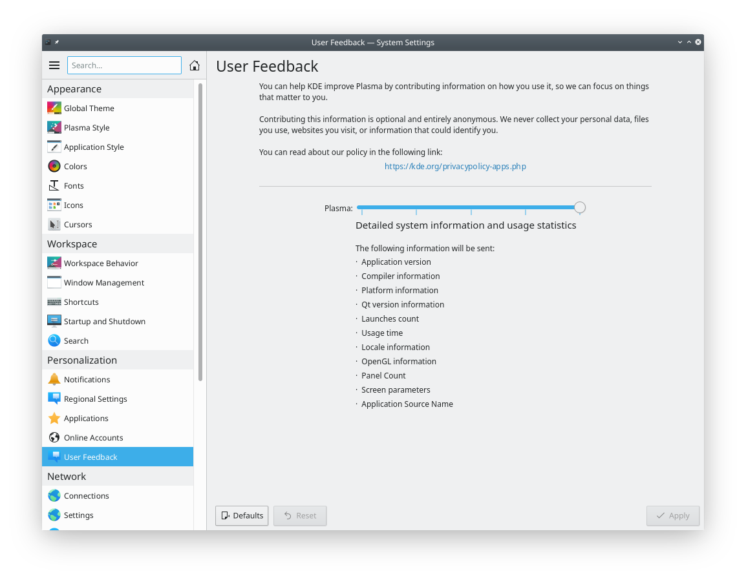Click 'Compiler information' list item
This screenshot has width=746, height=580.
tap(401, 276)
